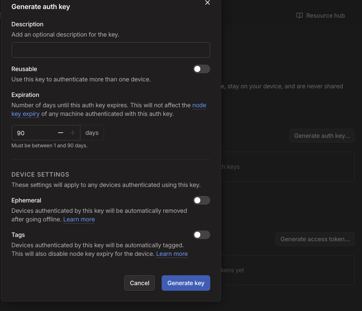The width and height of the screenshot is (362, 311).
Task: Click the Reusable setting label
Action: tap(24, 69)
